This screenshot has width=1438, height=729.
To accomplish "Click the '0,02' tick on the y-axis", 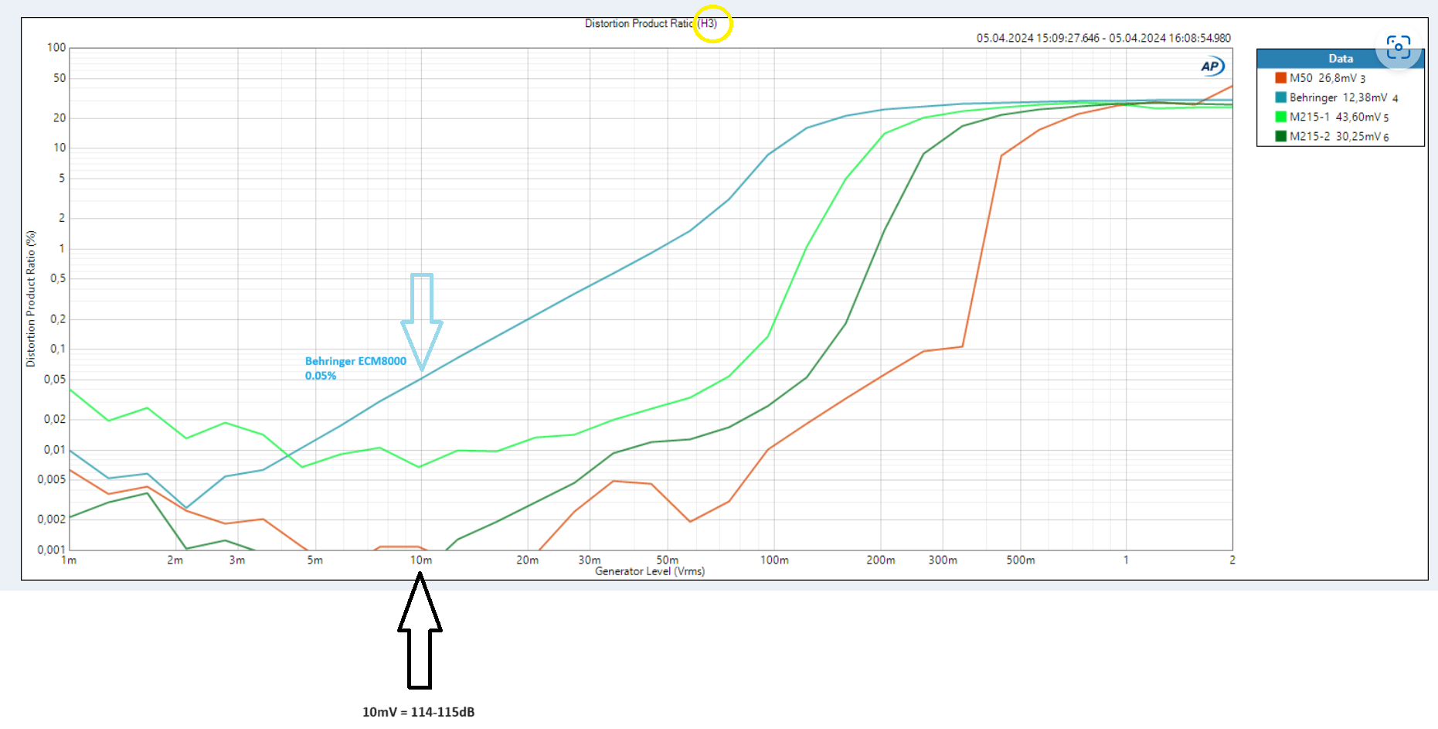I will coord(55,420).
